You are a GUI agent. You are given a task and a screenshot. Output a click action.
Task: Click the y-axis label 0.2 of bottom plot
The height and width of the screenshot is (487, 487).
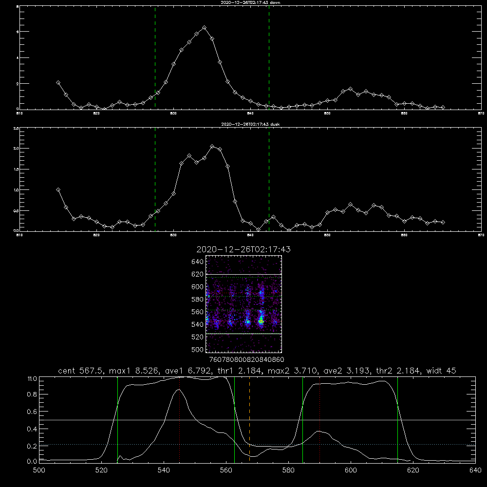(32, 446)
